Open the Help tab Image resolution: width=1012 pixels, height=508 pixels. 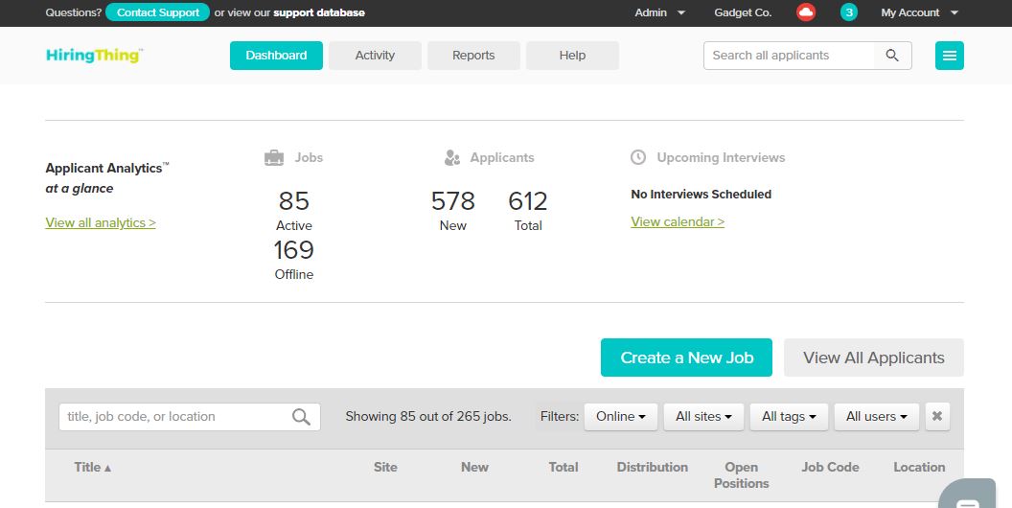point(572,56)
